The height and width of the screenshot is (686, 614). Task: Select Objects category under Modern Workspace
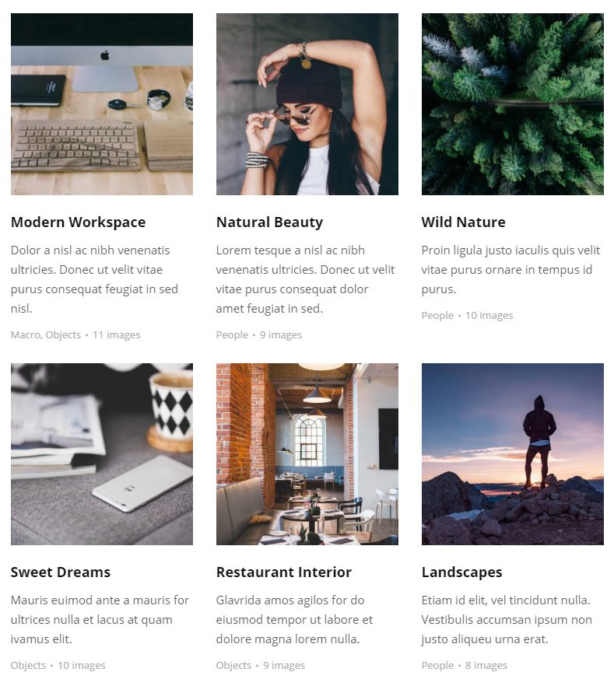click(x=63, y=334)
